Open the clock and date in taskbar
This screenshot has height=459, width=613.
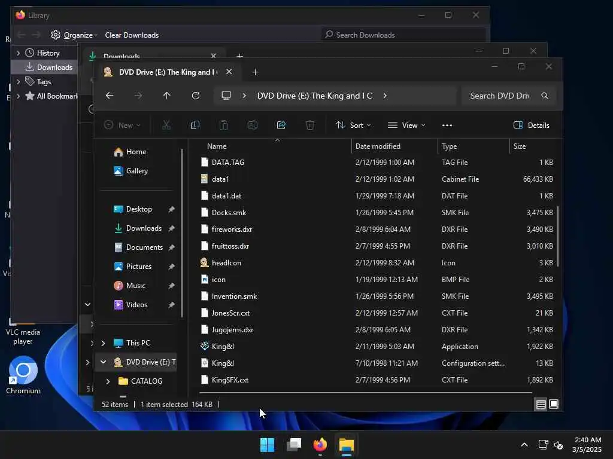click(x=587, y=445)
